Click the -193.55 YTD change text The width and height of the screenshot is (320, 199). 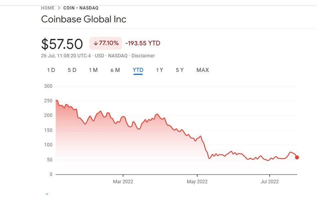[x=143, y=43]
